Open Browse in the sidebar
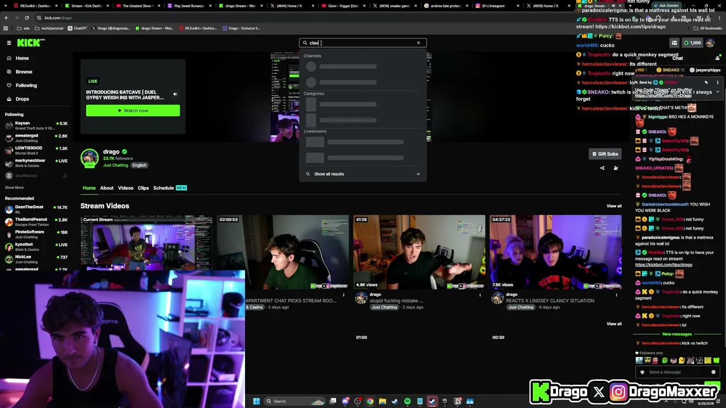The image size is (726, 408). pos(24,72)
